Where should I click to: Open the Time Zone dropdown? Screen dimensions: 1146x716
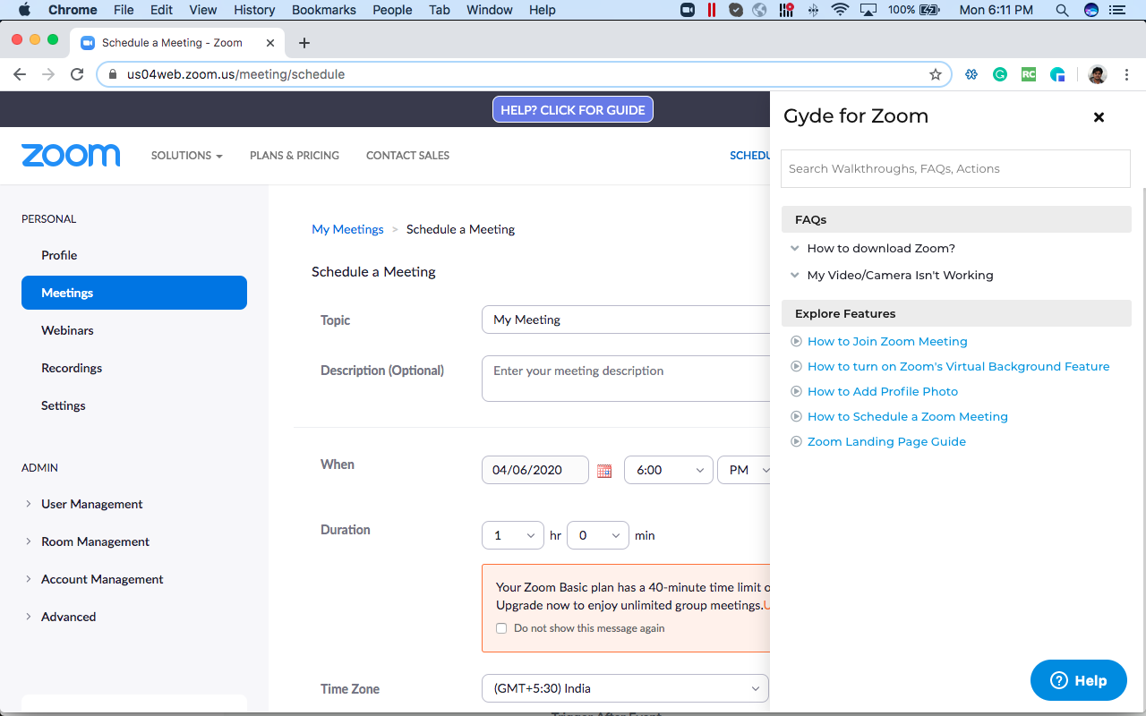click(x=625, y=688)
